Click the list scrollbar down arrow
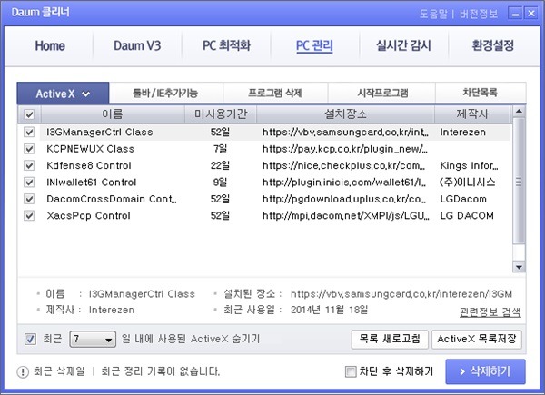Screen dimensions: 545x395 519,267
